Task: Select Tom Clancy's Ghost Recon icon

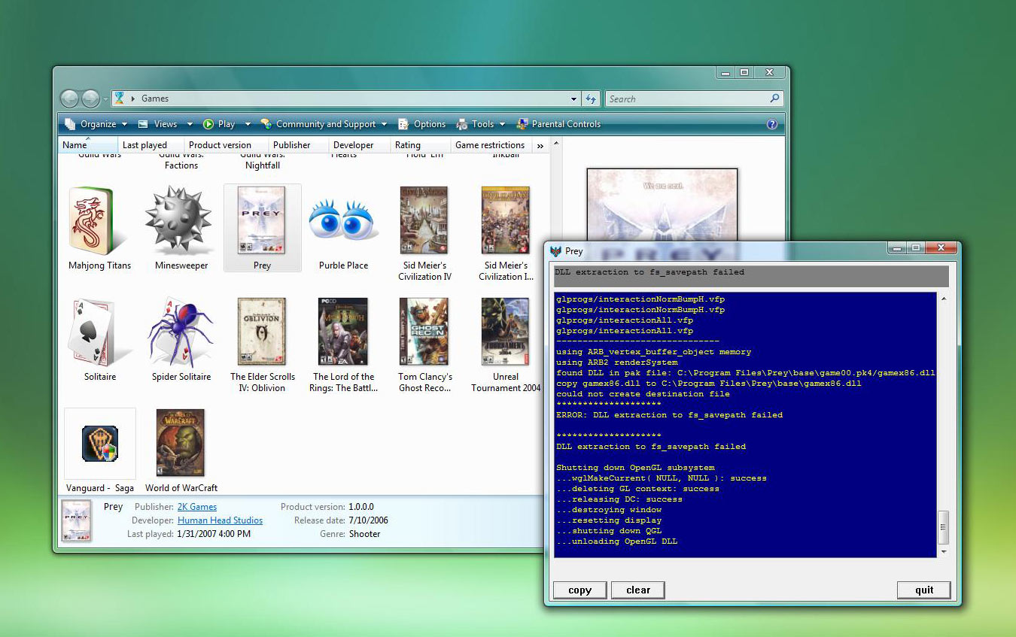Action: (424, 332)
